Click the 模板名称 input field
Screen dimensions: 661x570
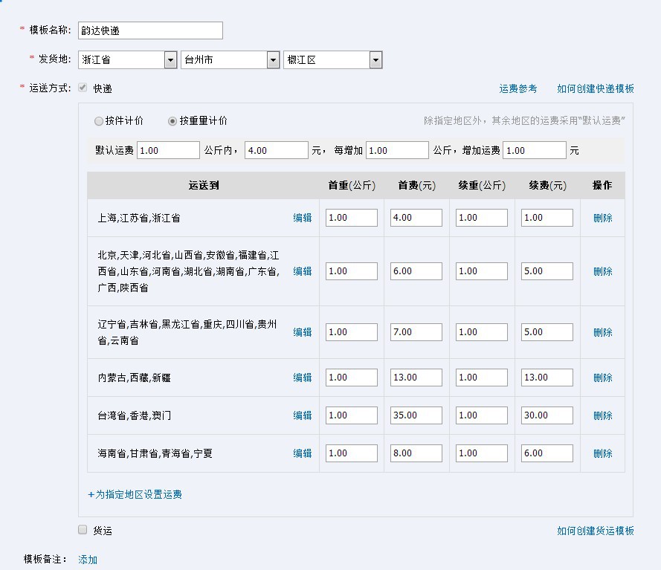[150, 30]
